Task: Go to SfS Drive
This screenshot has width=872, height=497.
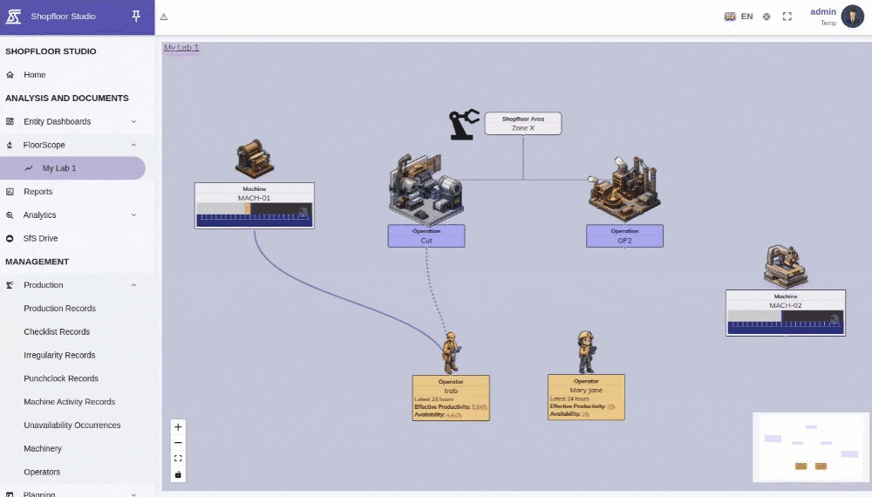Action: [40, 238]
